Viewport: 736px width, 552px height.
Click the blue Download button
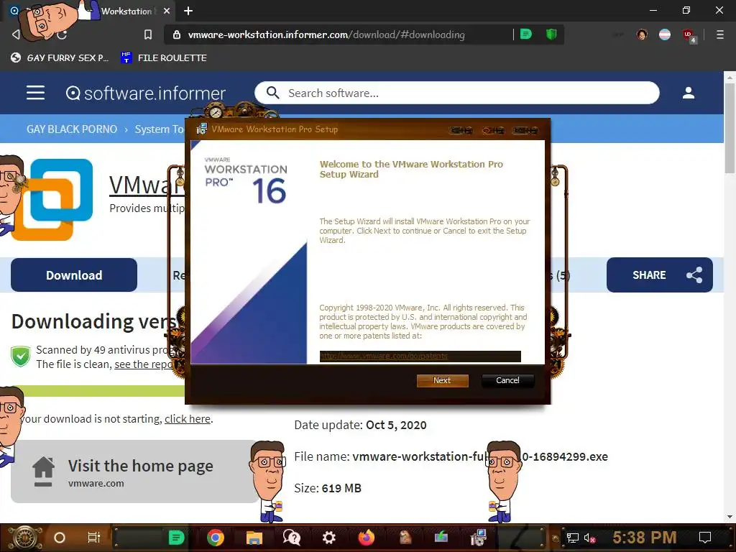[74, 275]
